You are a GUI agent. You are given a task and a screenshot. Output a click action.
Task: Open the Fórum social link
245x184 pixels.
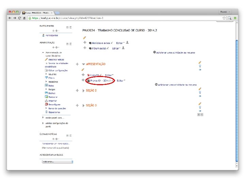(x=99, y=48)
